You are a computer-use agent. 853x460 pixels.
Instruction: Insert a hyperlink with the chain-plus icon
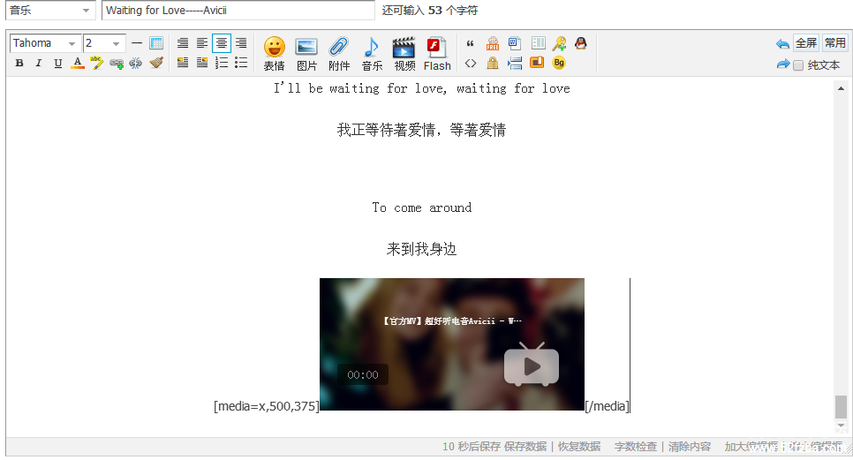tap(117, 64)
